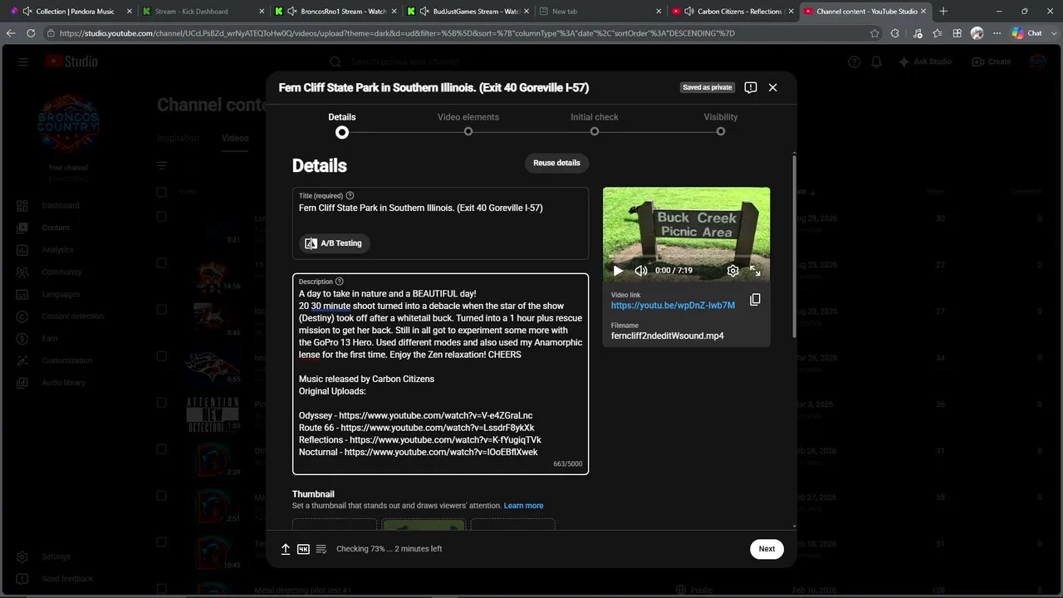
Task: Click Next to continue the upload
Action: click(x=767, y=549)
